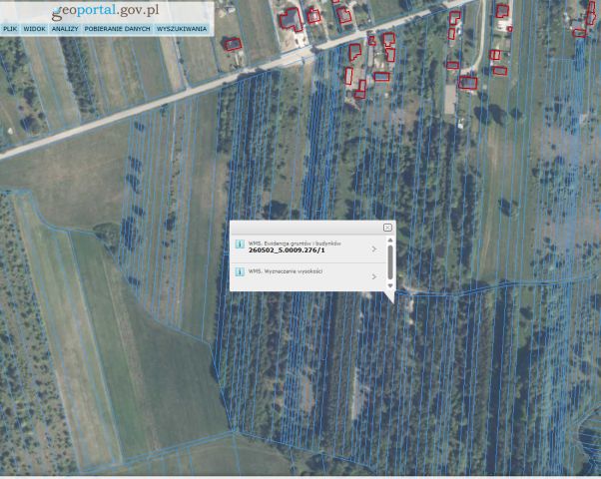Open the WIDOK menu

(x=35, y=29)
